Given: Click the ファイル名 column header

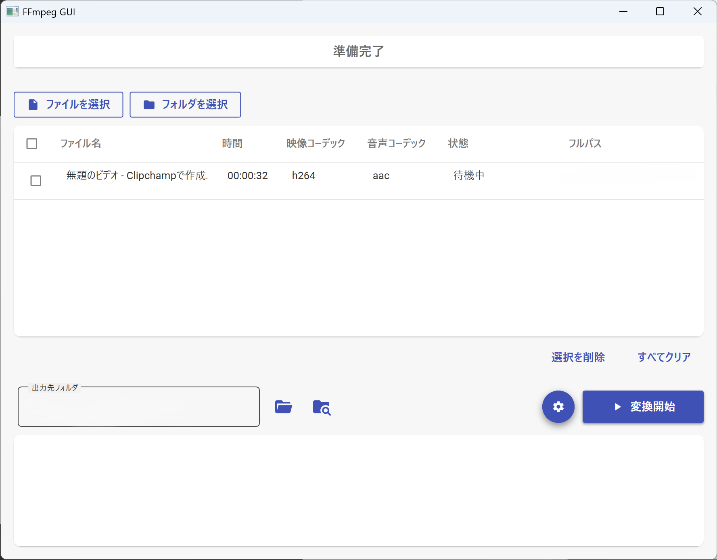Looking at the screenshot, I should pyautogui.click(x=80, y=143).
